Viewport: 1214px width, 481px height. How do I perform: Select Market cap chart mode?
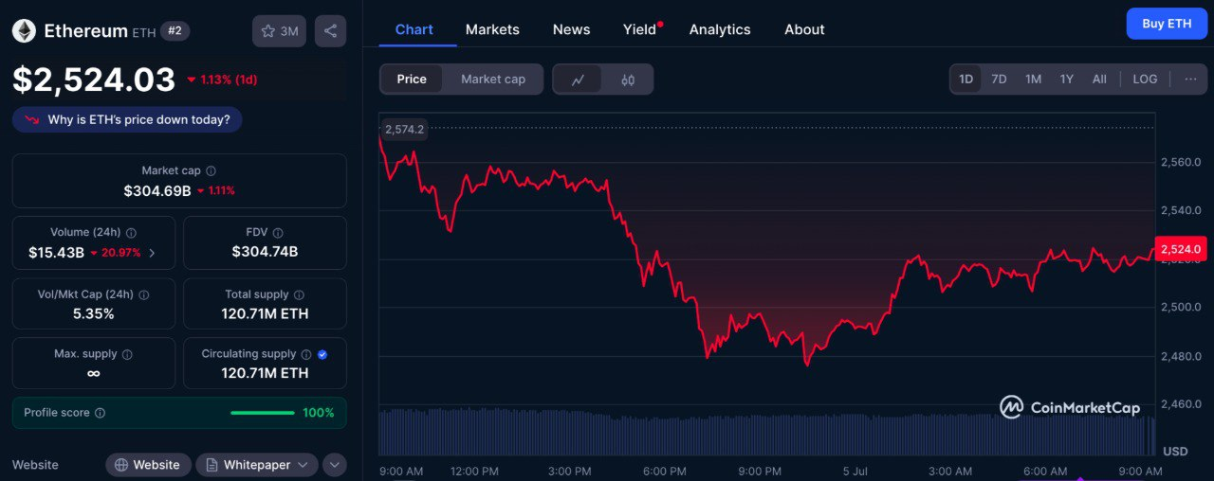[x=493, y=80]
